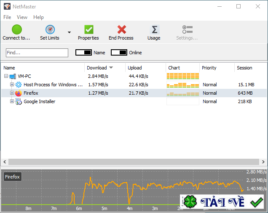Click Host Process upload 22.6 KB/s
268x213 pixels.
click(x=139, y=85)
